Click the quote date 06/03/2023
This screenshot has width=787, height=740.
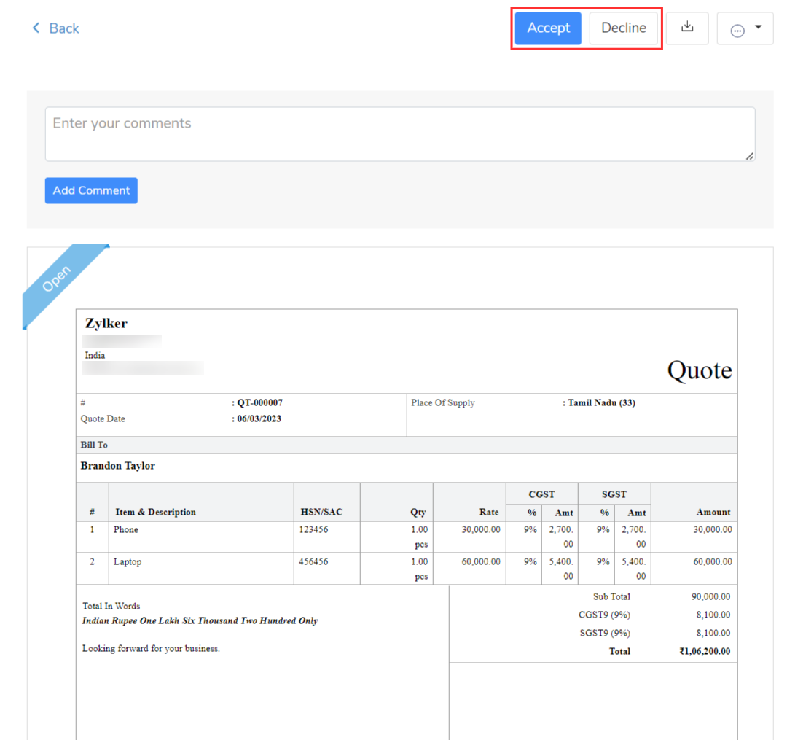pyautogui.click(x=256, y=419)
